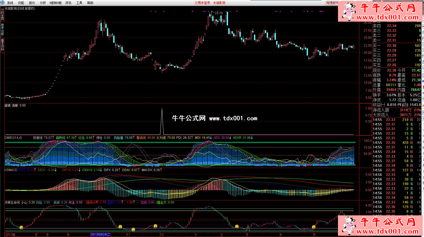The image size is (424, 237).
Task: Click the J值金叉: 0.00 value
Action: [165, 203]
